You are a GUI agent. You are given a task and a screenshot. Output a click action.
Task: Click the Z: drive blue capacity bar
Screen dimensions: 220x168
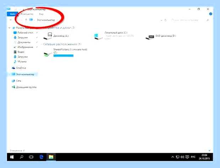coord(64,56)
